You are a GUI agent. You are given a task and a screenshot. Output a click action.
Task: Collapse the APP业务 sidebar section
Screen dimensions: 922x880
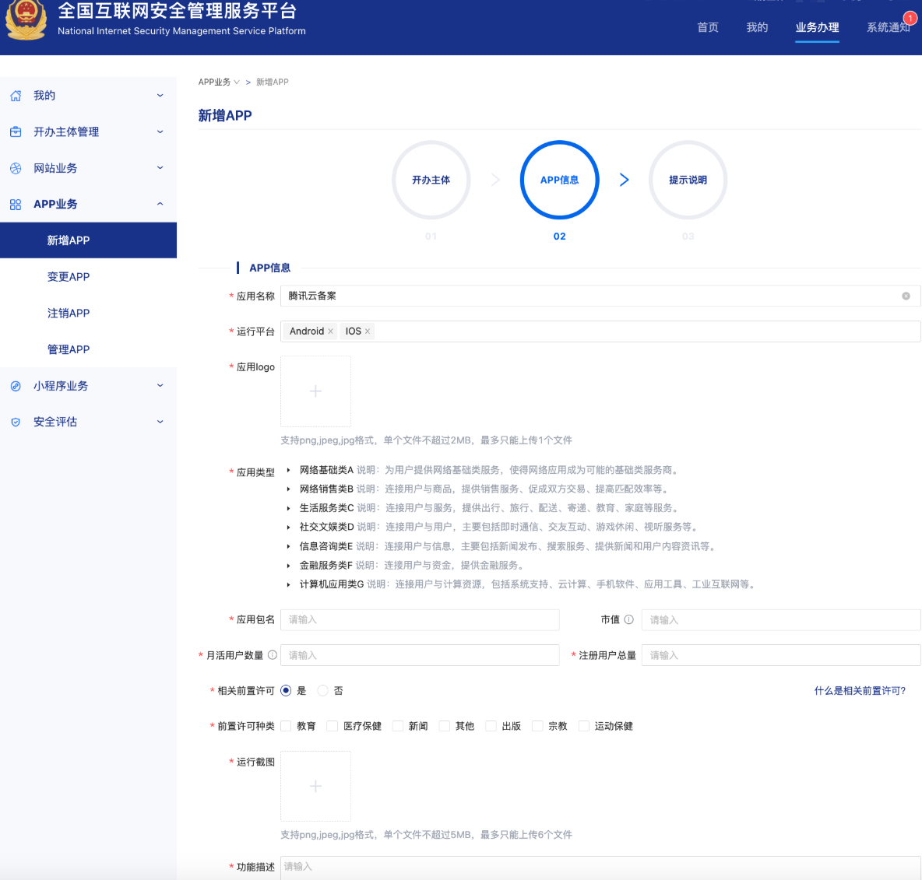click(160, 204)
